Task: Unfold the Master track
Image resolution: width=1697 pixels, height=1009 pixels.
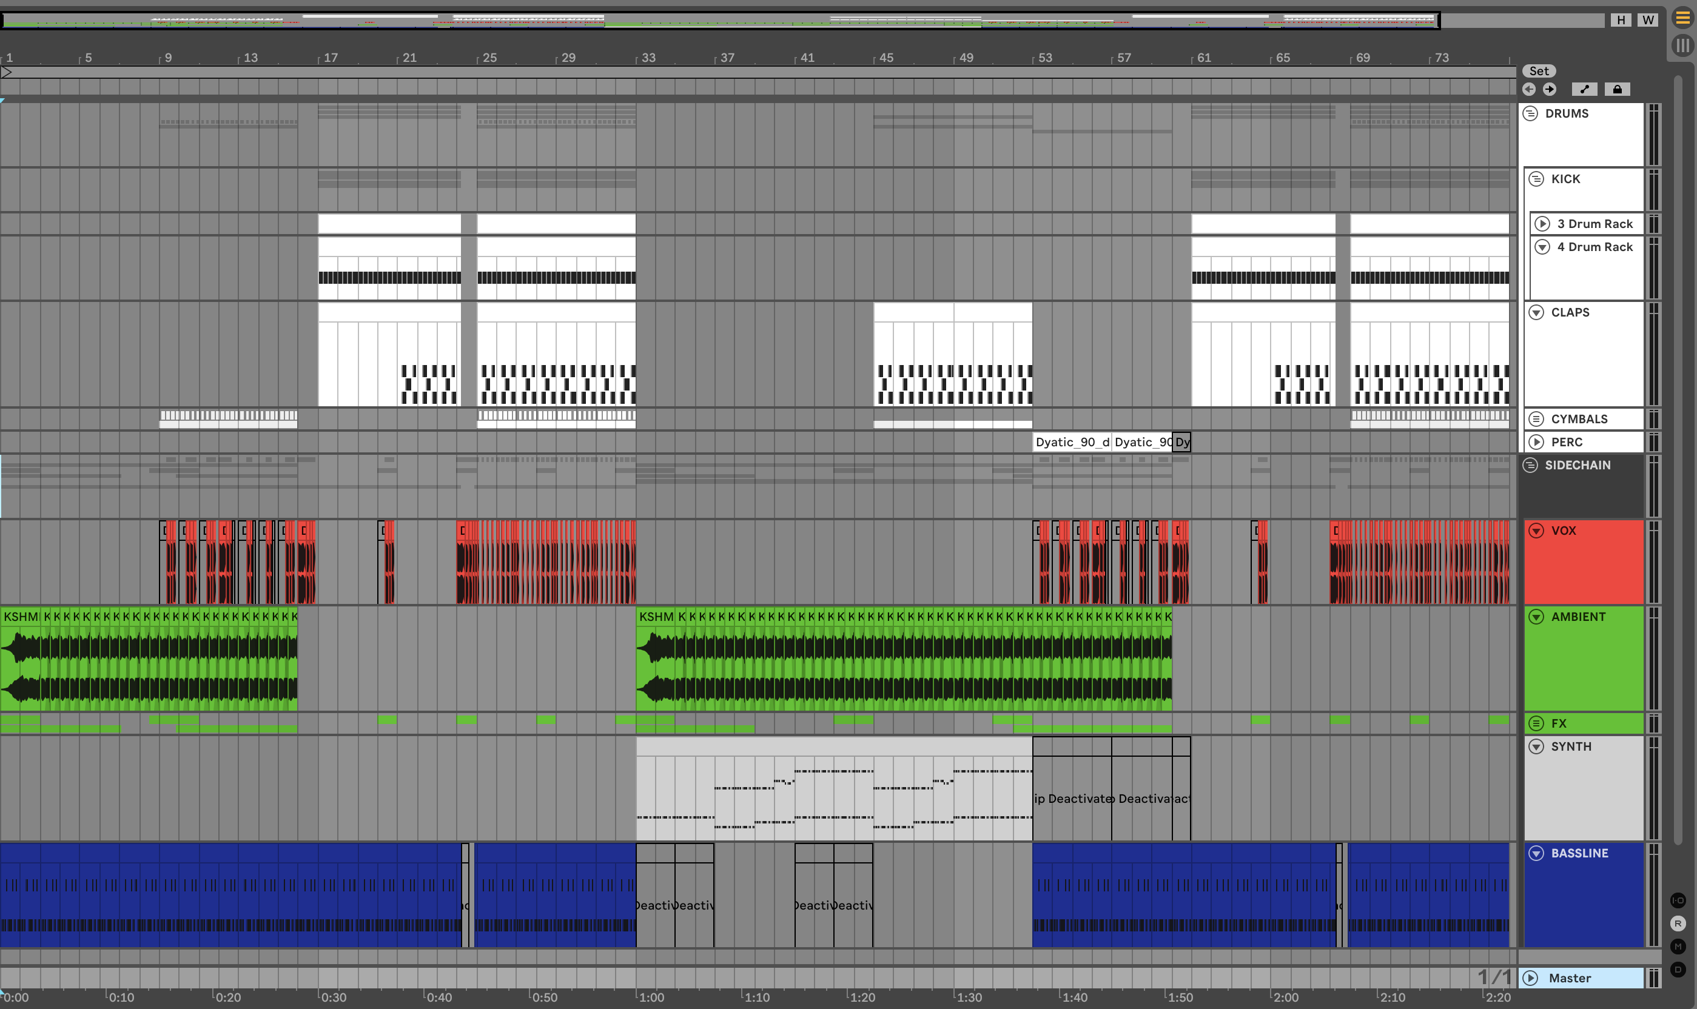Action: point(1530,977)
